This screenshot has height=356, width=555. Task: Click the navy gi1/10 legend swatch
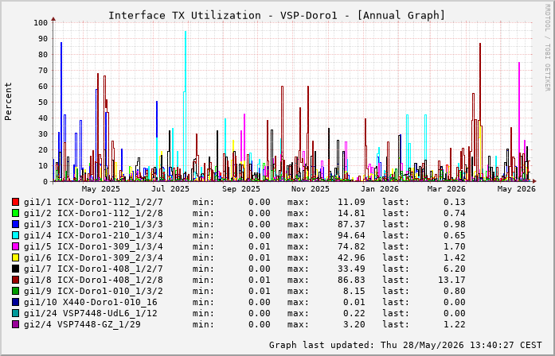coord(15,302)
